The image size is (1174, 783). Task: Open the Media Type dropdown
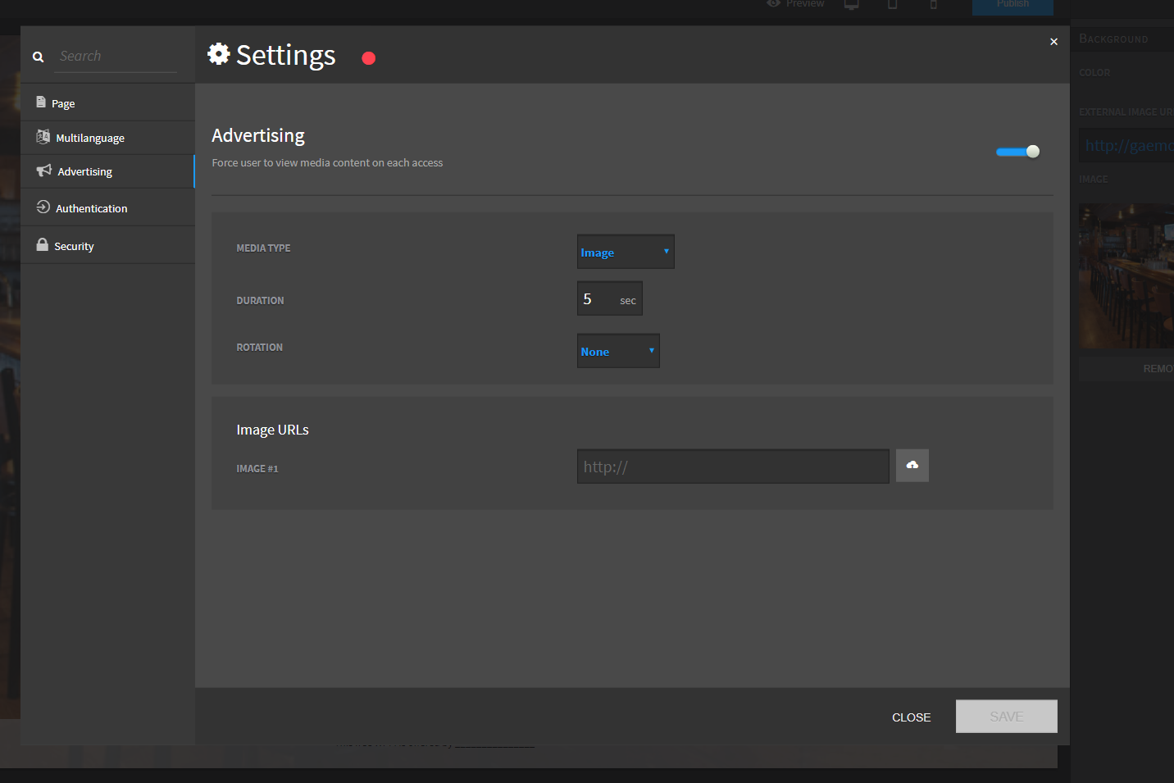626,252
